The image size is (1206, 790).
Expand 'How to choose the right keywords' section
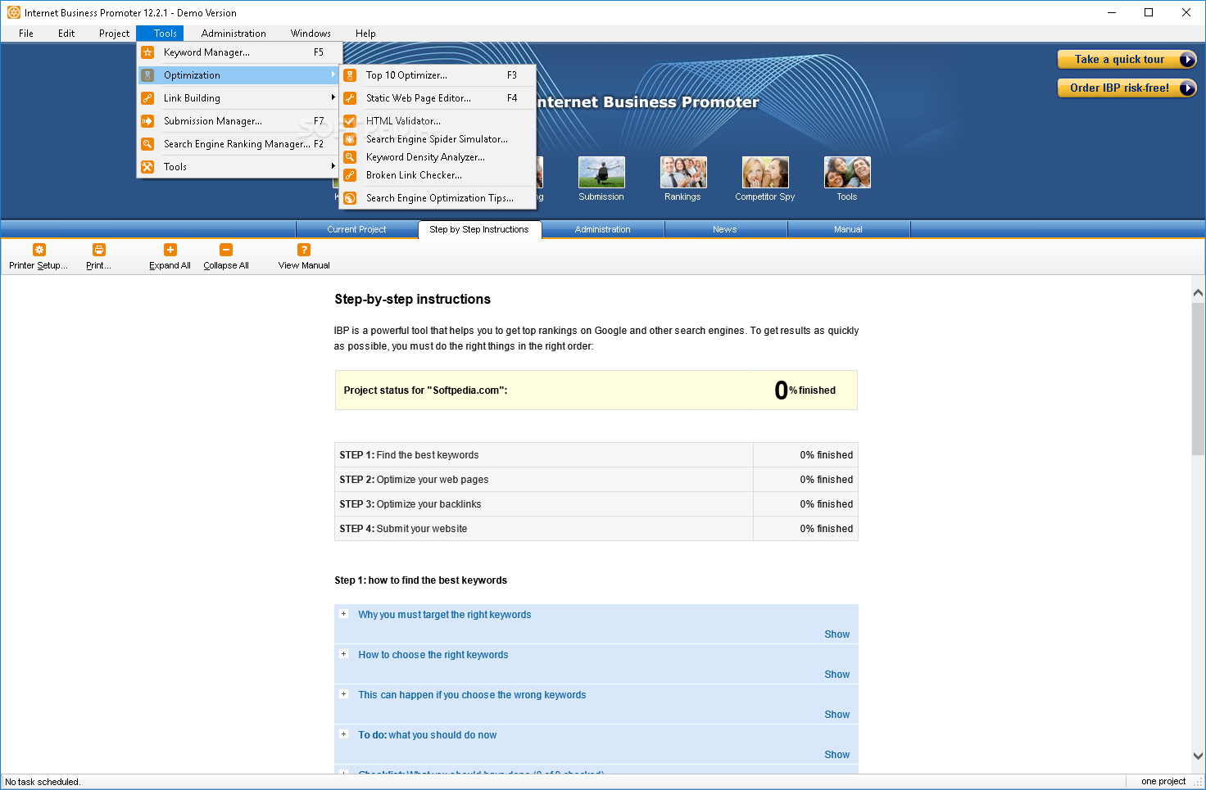pyautogui.click(x=344, y=654)
